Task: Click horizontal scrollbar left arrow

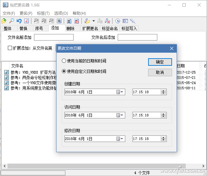Action: 5,166
